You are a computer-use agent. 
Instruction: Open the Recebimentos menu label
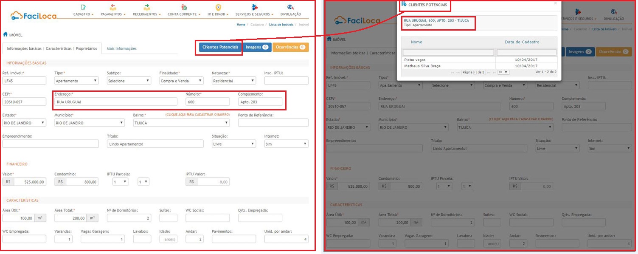(146, 14)
